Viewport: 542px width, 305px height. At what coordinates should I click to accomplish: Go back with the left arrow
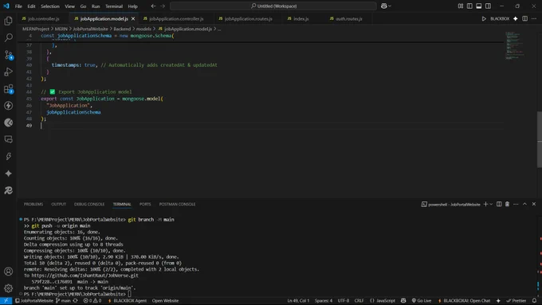[x=153, y=6]
